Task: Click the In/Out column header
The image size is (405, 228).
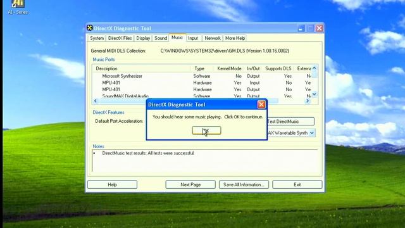Action: tap(253, 68)
